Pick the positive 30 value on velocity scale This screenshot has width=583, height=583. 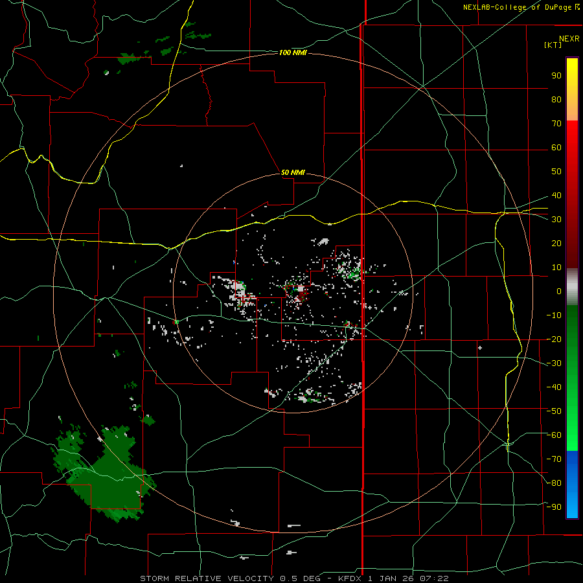[556, 220]
